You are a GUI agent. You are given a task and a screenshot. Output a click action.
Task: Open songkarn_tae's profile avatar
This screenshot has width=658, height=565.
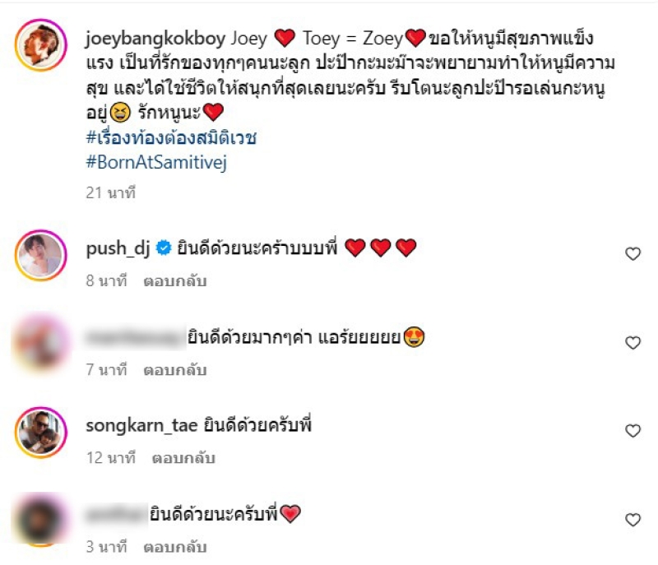40,432
